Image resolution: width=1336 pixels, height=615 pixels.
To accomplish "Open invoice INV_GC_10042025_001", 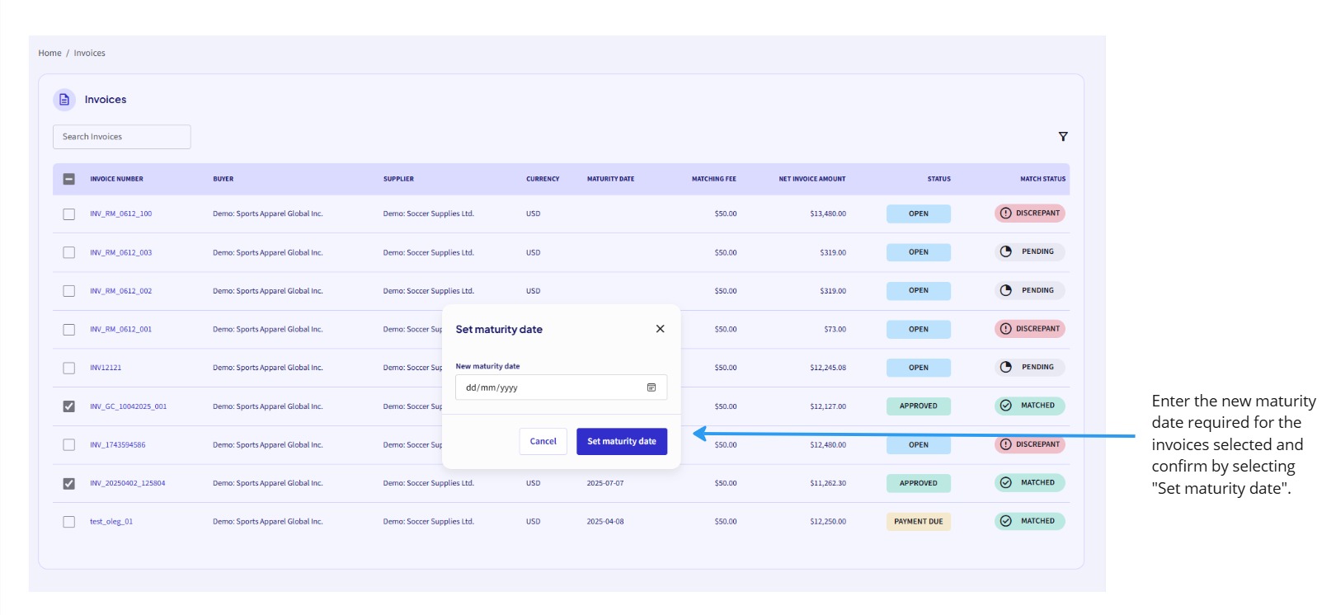I will click(129, 406).
